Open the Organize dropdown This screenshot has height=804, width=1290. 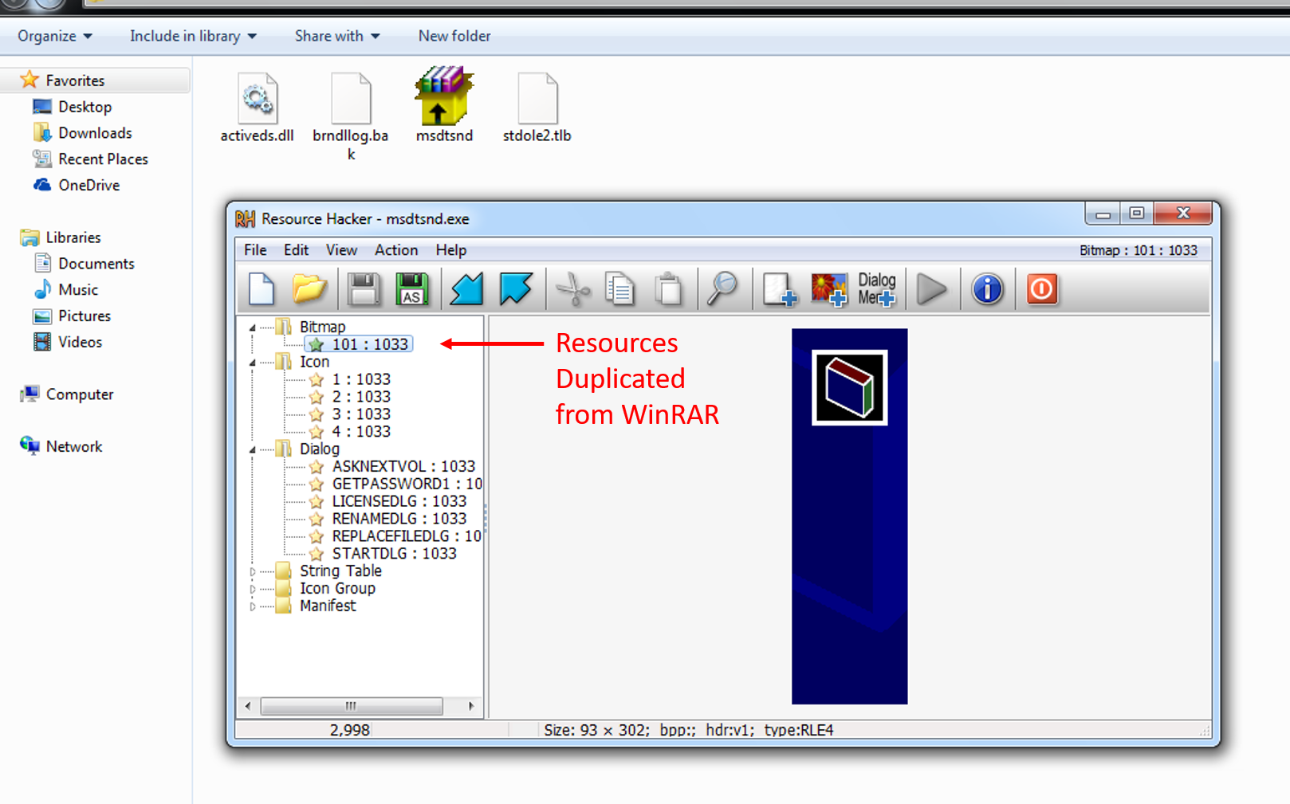tap(55, 36)
